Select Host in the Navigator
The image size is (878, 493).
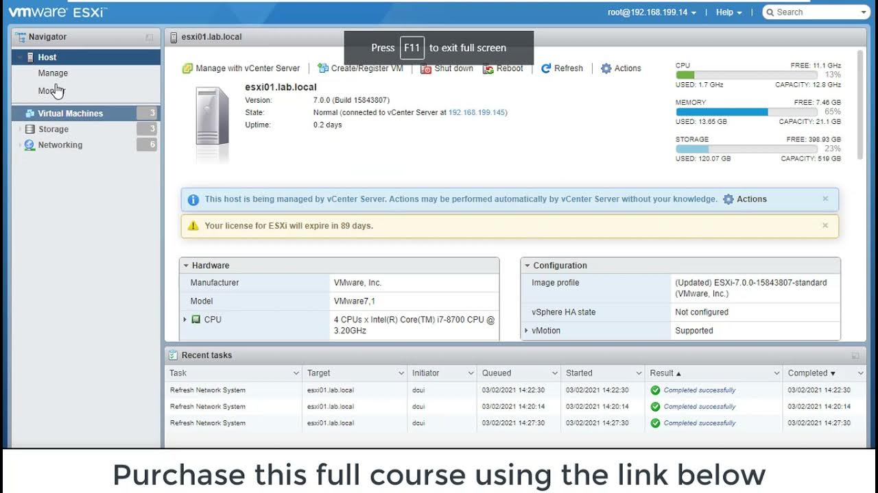pyautogui.click(x=86, y=58)
